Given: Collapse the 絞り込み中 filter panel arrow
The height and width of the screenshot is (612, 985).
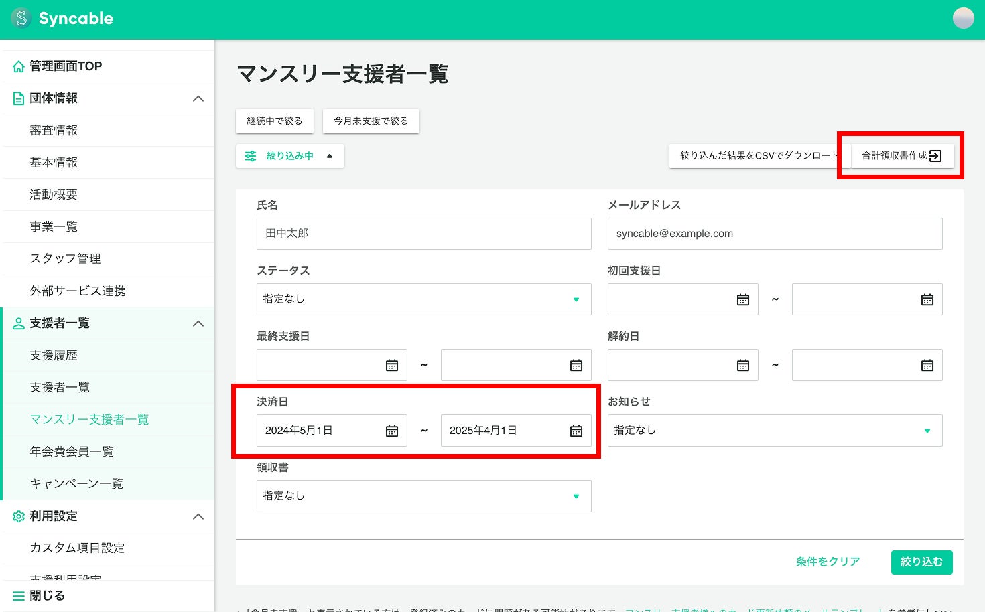Looking at the screenshot, I should point(330,156).
